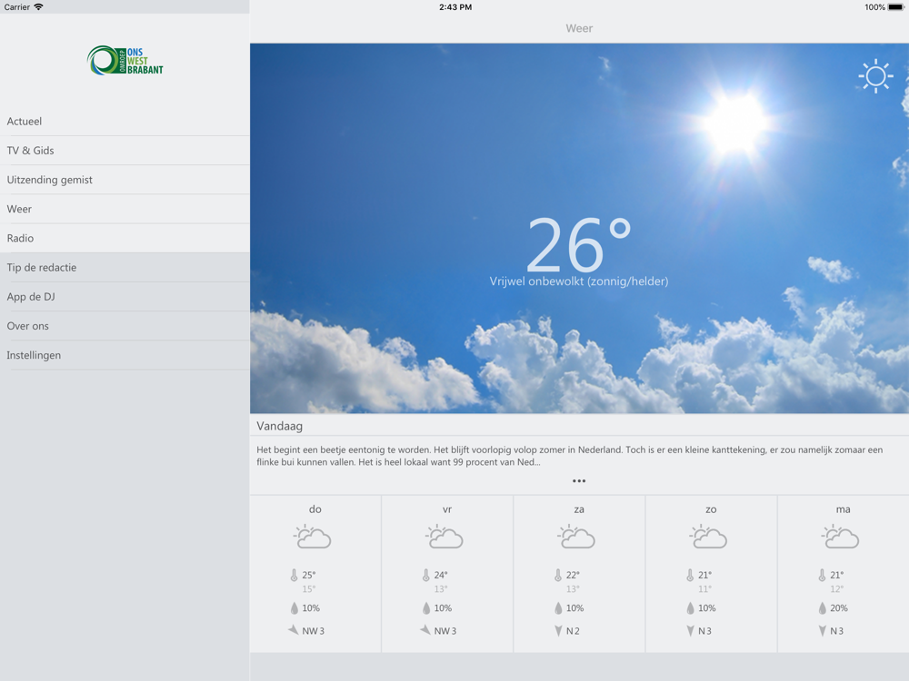
Task: Click the sun icon in the weather image
Action: click(x=875, y=76)
